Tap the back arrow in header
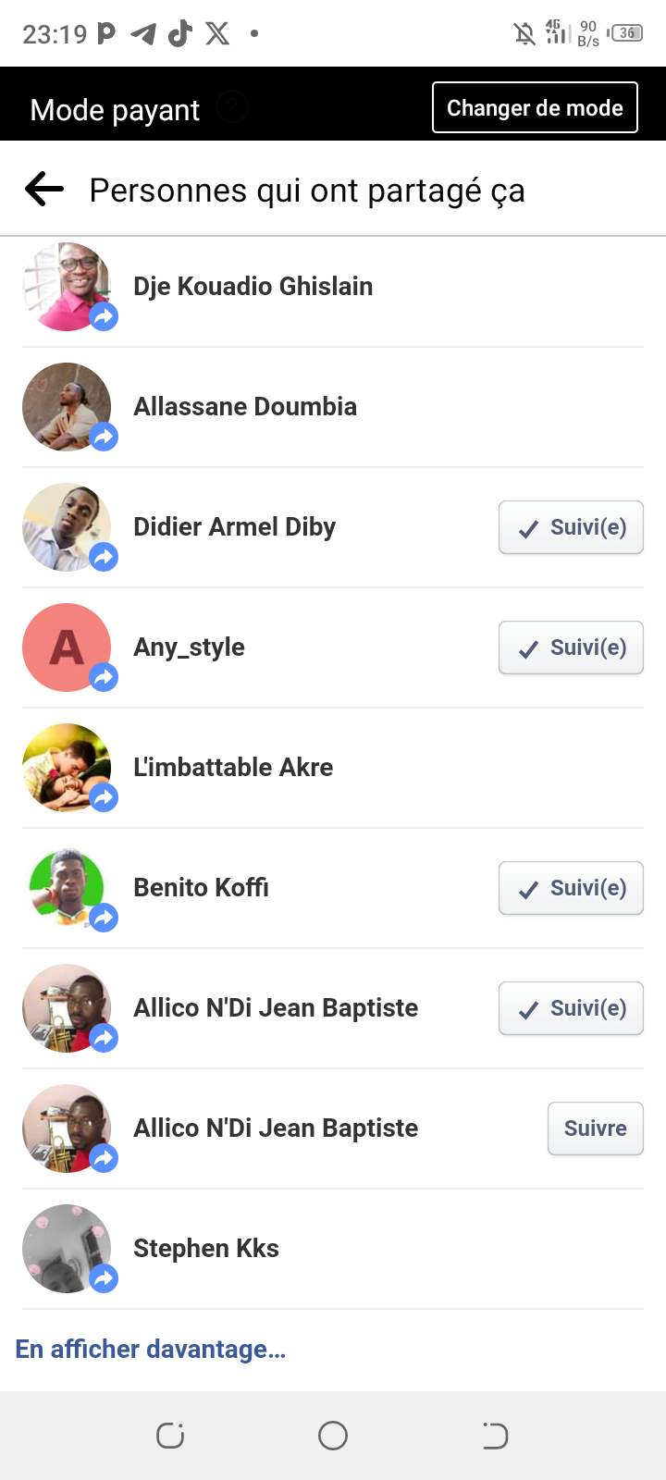The image size is (666, 1480). tap(44, 190)
